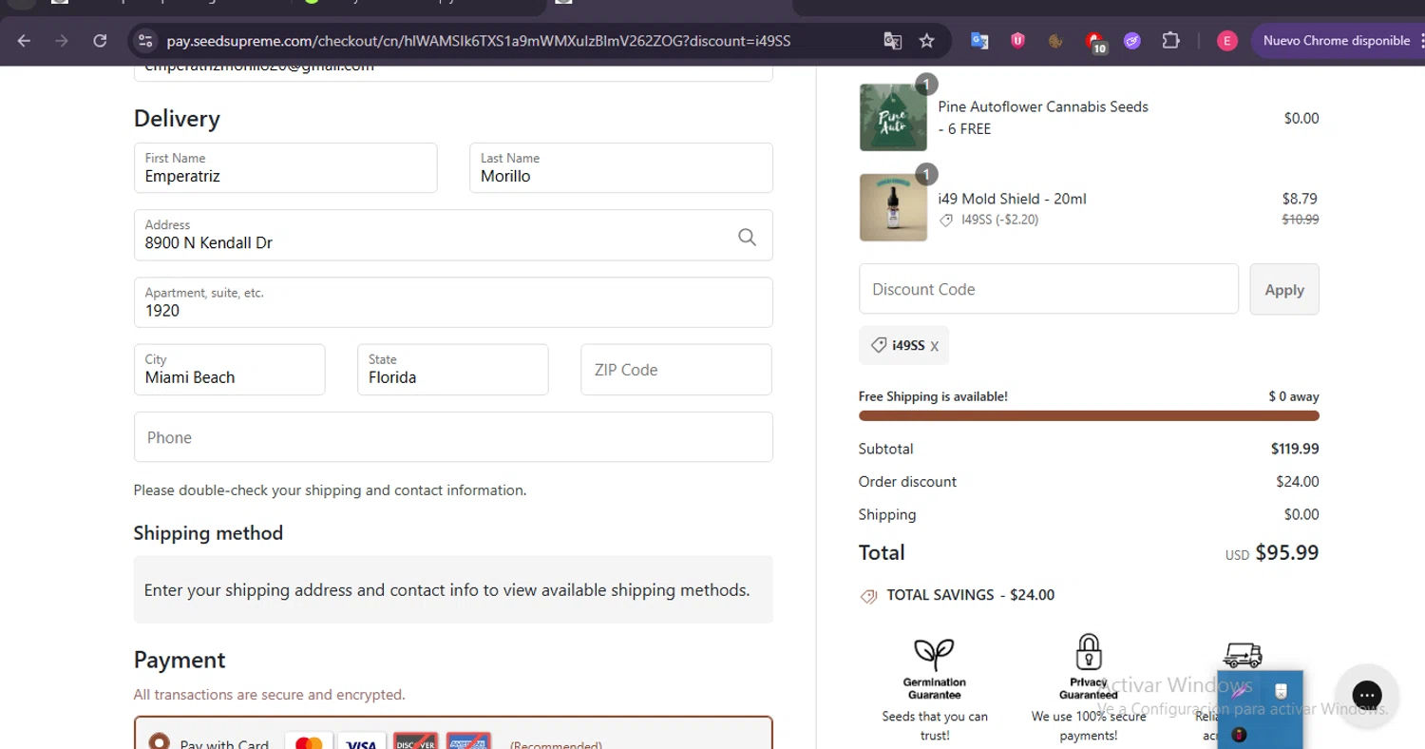This screenshot has height=749, width=1425.
Task: Click the Phone field
Action: [453, 437]
